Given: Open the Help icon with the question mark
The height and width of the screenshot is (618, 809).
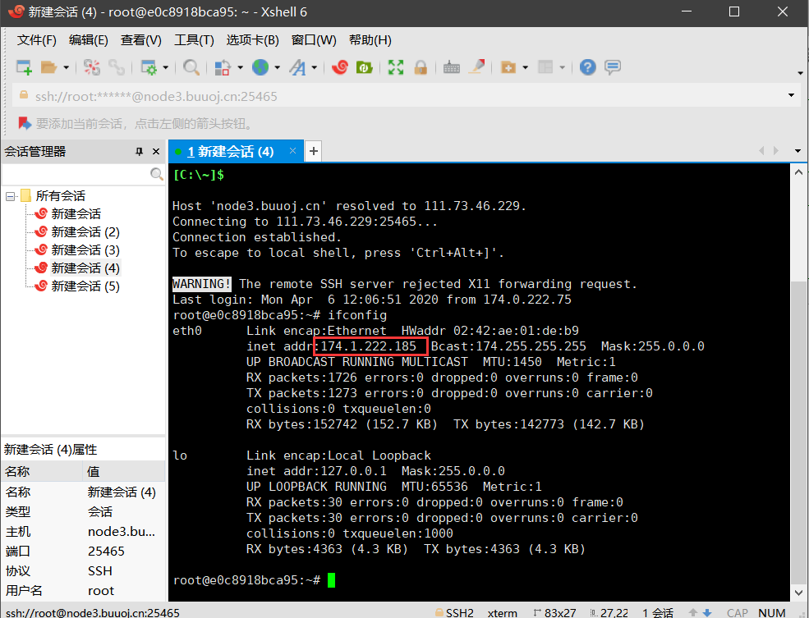Looking at the screenshot, I should click(x=587, y=66).
